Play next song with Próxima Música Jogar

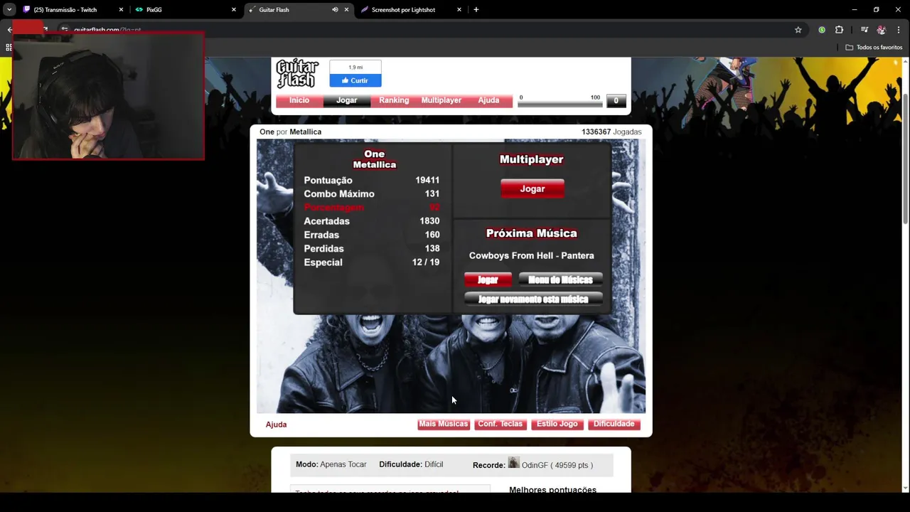pyautogui.click(x=488, y=279)
